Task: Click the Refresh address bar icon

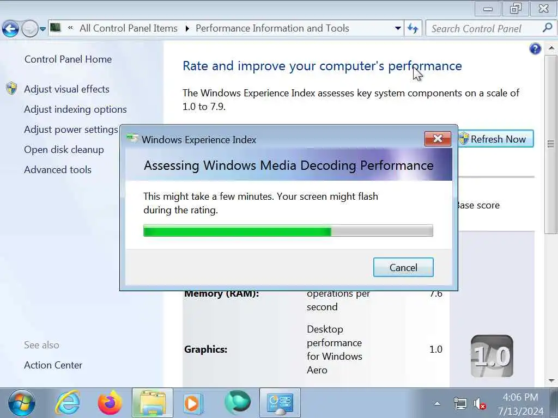Action: point(413,28)
